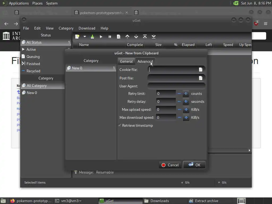The height and width of the screenshot is (204, 272).
Task: Open the Applications menu in top panel
Action: 19,3
